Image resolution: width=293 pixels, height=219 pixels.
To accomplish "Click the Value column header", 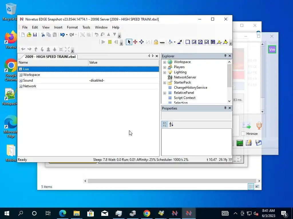I will [x=124, y=62].
